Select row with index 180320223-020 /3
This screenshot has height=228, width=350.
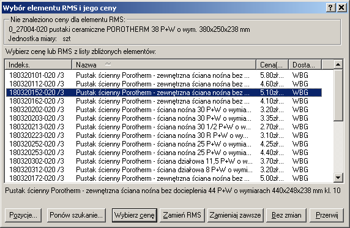(x=164, y=135)
